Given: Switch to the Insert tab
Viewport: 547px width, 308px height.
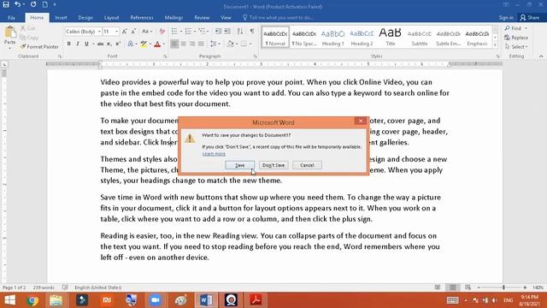Looking at the screenshot, I should pos(61,17).
